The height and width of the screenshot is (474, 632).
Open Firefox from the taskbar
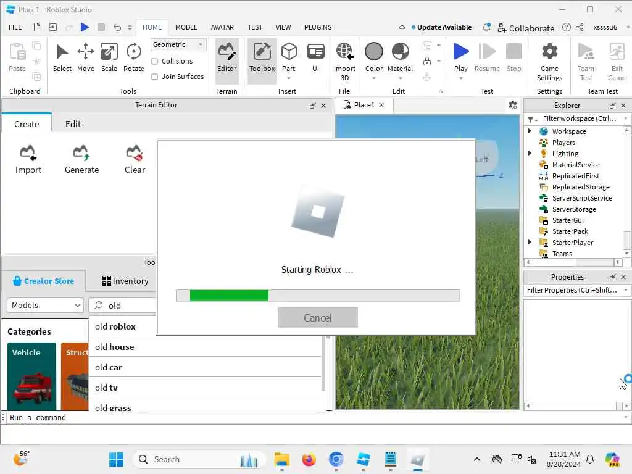pyautogui.click(x=309, y=459)
